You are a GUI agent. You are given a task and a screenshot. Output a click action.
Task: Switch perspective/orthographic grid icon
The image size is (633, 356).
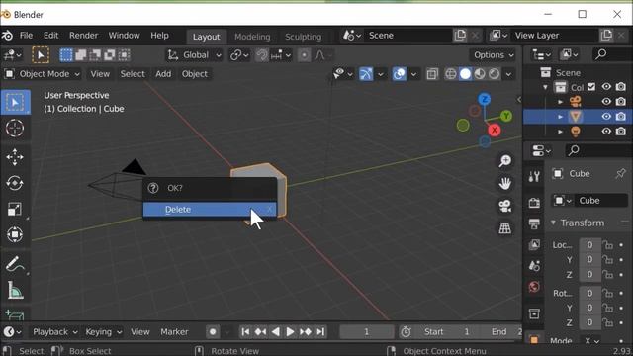pyautogui.click(x=504, y=228)
